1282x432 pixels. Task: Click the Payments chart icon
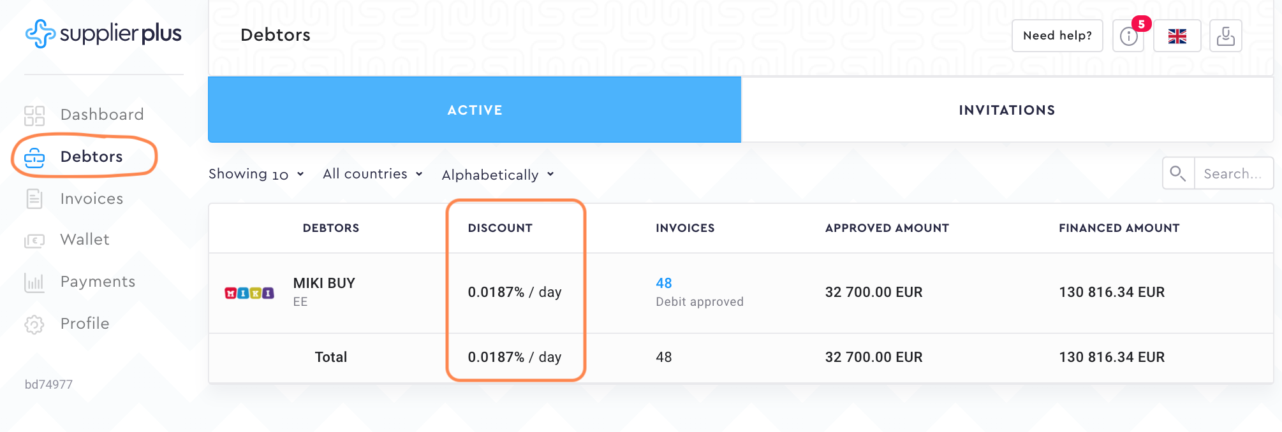point(34,282)
